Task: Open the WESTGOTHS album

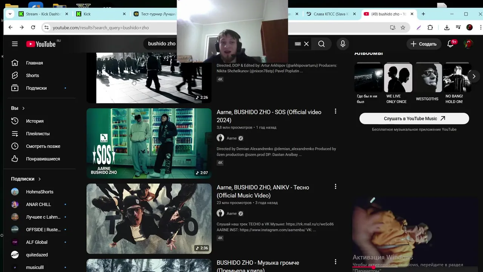Action: click(x=428, y=83)
